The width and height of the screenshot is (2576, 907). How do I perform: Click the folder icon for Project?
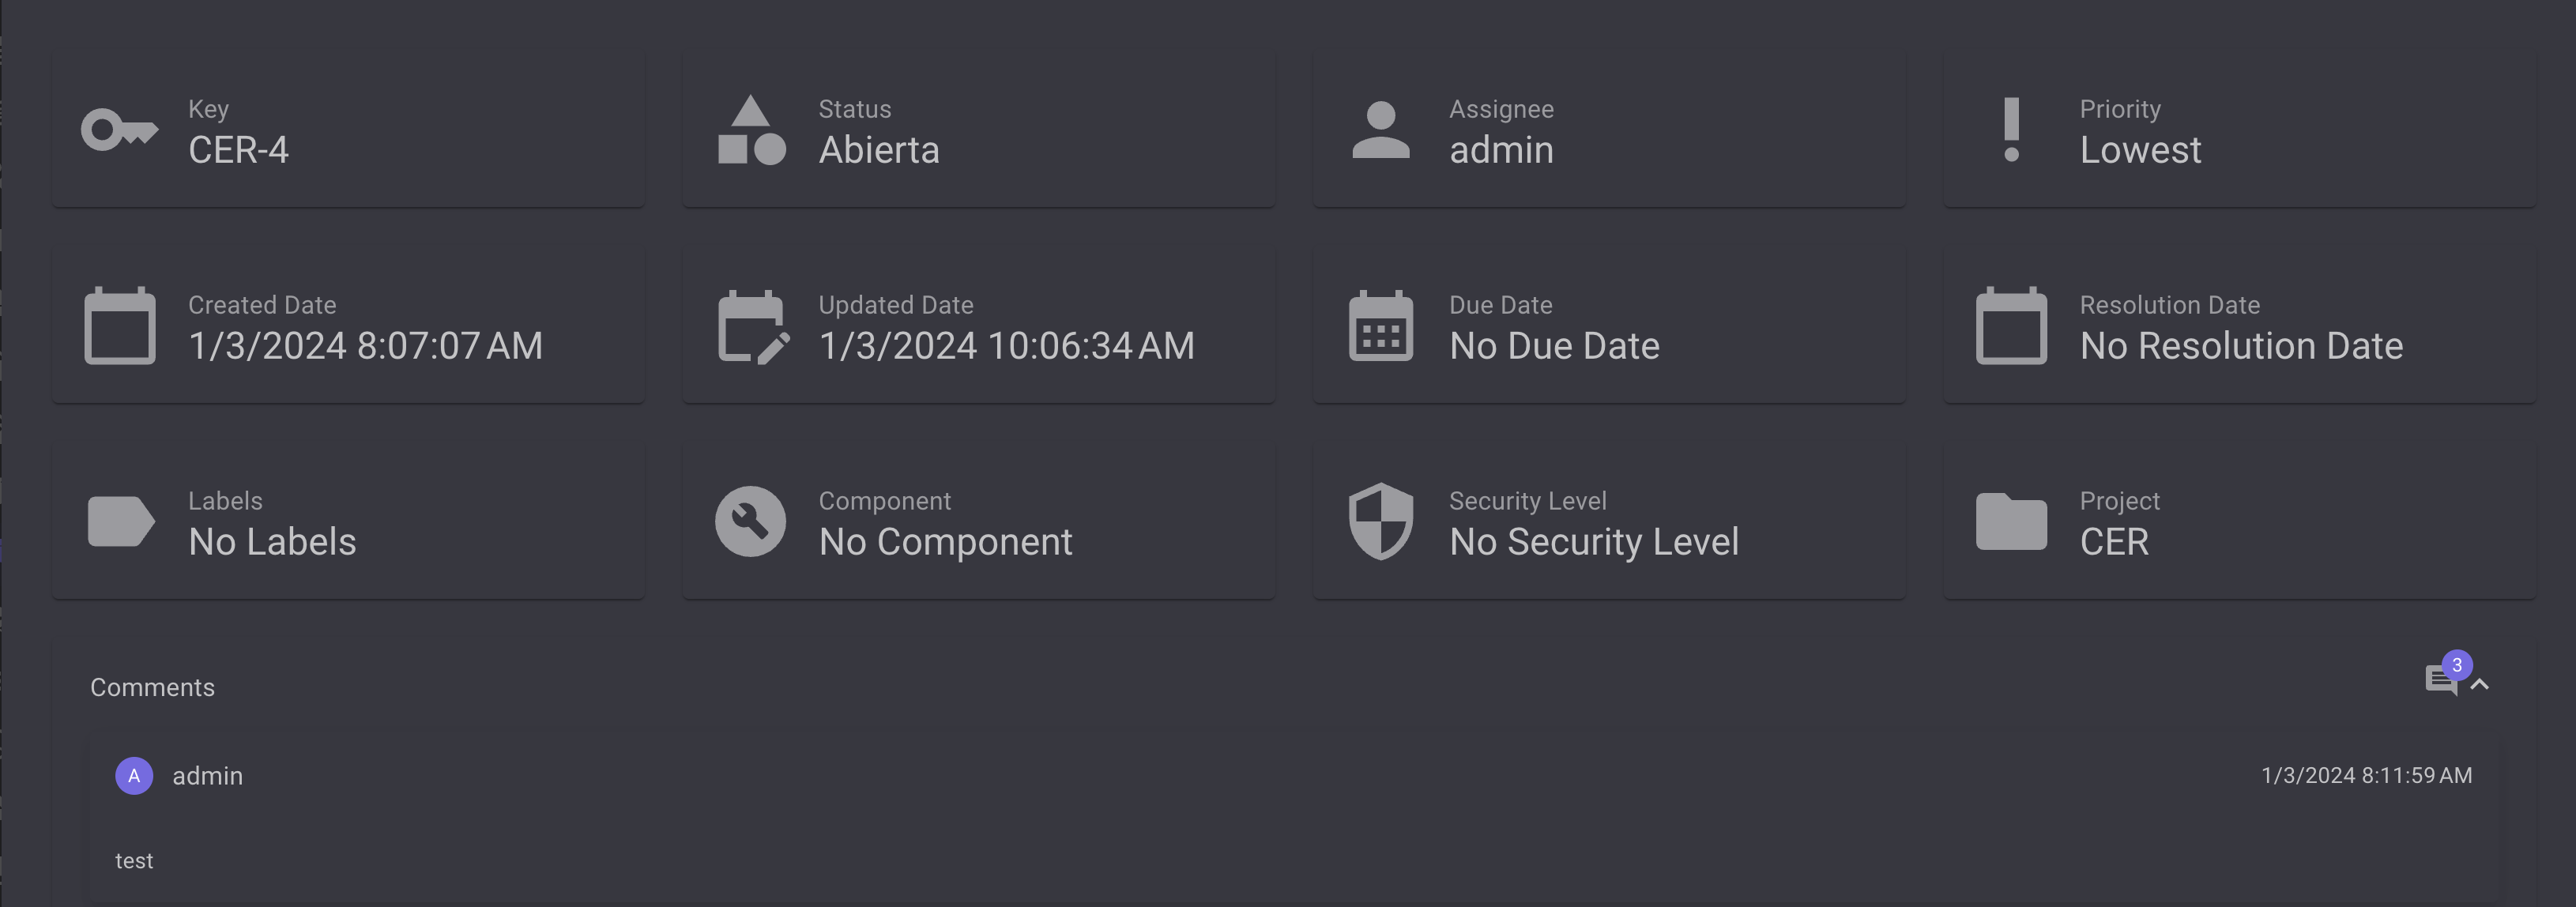point(2011,522)
